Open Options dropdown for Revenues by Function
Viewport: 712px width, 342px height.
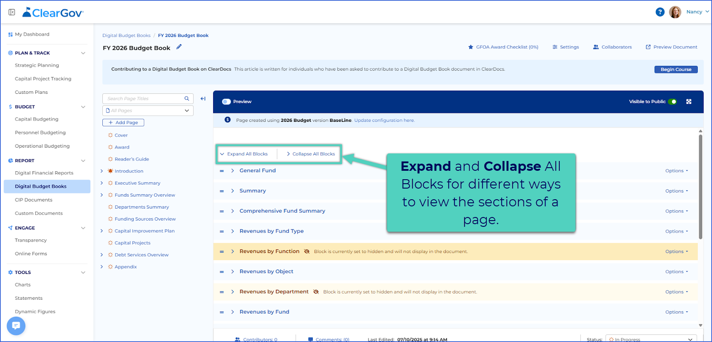[x=676, y=252]
